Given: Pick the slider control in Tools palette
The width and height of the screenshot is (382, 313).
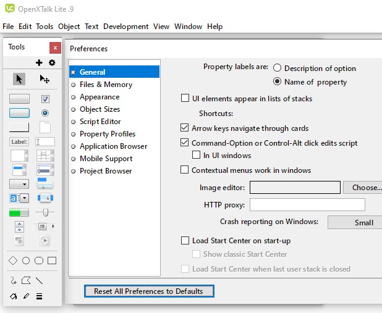Looking at the screenshot, I should [45, 212].
